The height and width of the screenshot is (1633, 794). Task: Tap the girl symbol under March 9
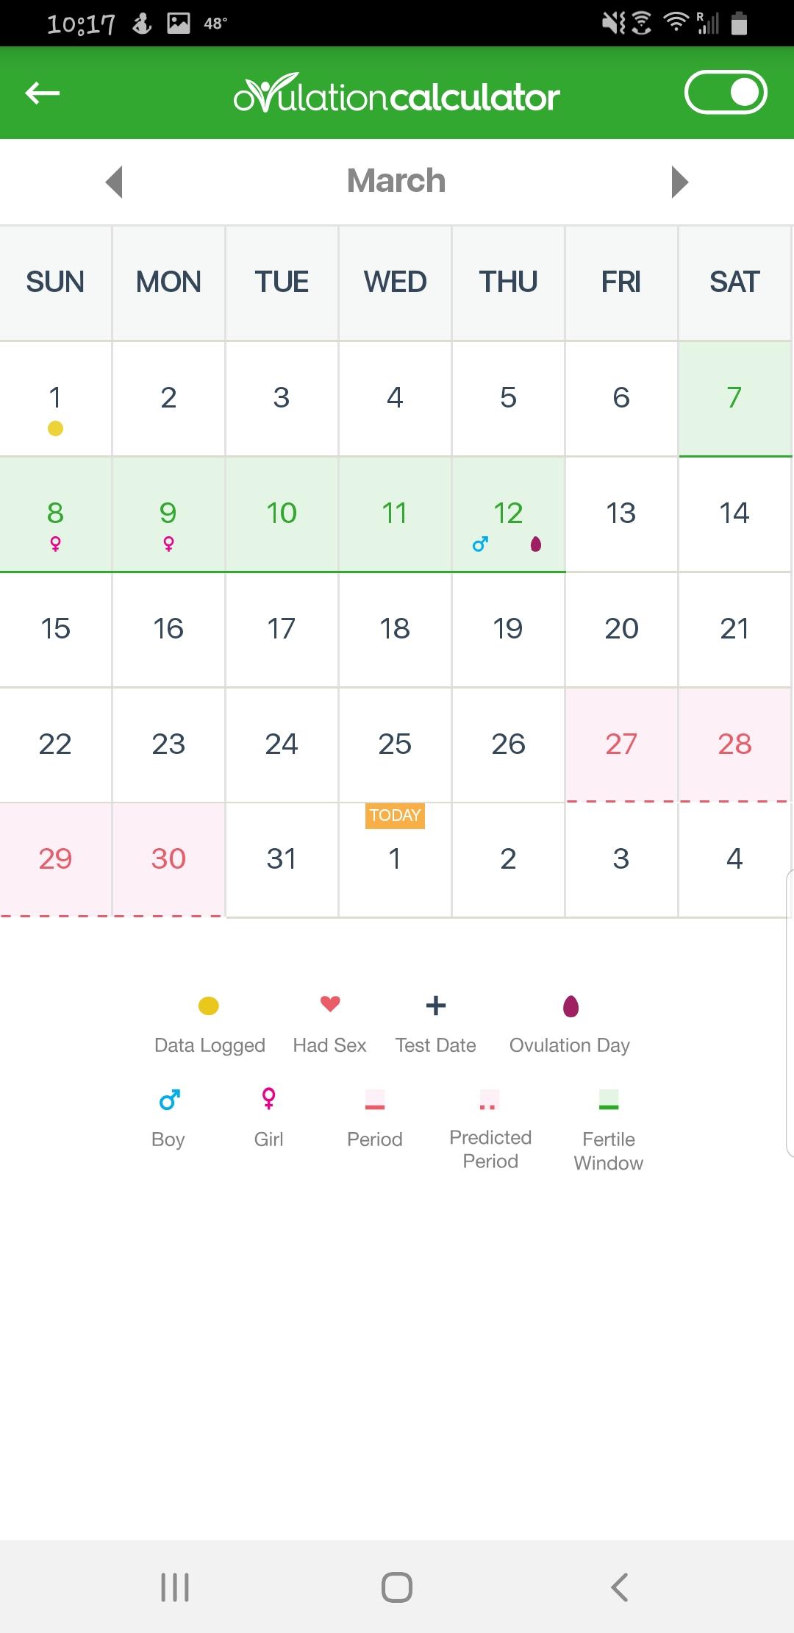click(x=168, y=544)
